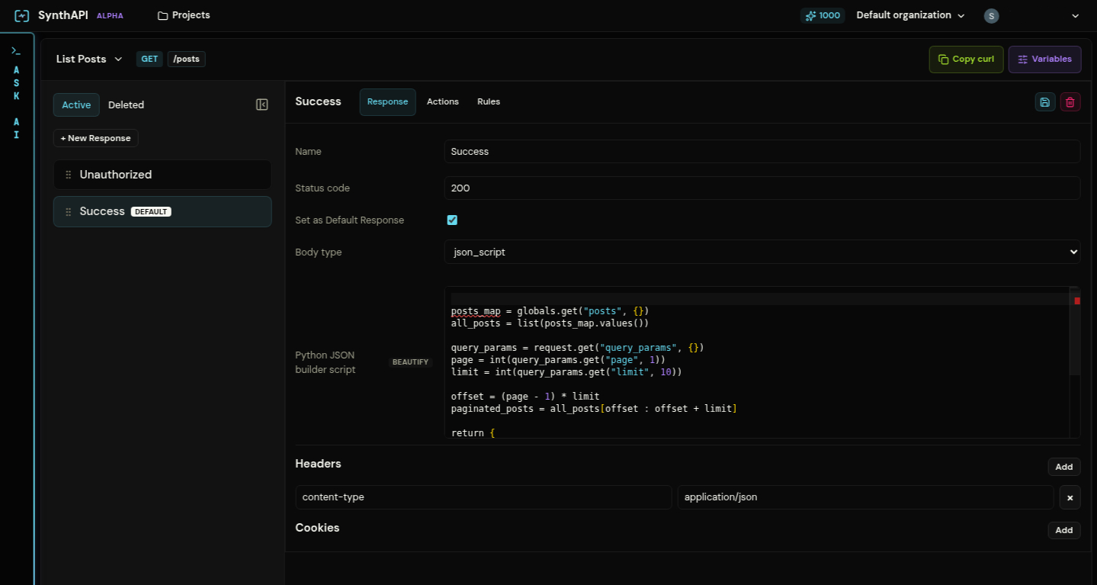The width and height of the screenshot is (1097, 585).
Task: Open the List Posts endpoint dropdown
Action: coord(89,59)
